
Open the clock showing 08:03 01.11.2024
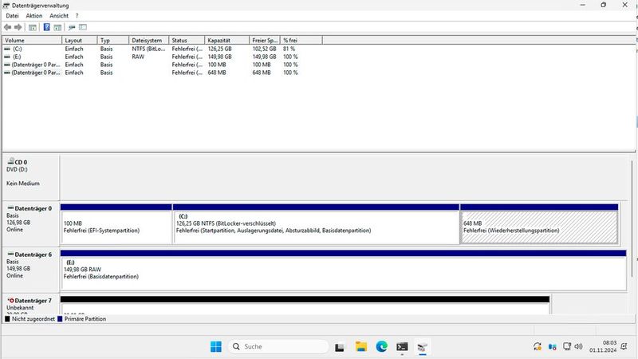[x=603, y=346]
